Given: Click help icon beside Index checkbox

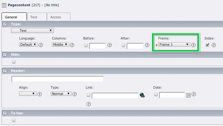Looking at the screenshot, I should pyautogui.click(x=214, y=45).
